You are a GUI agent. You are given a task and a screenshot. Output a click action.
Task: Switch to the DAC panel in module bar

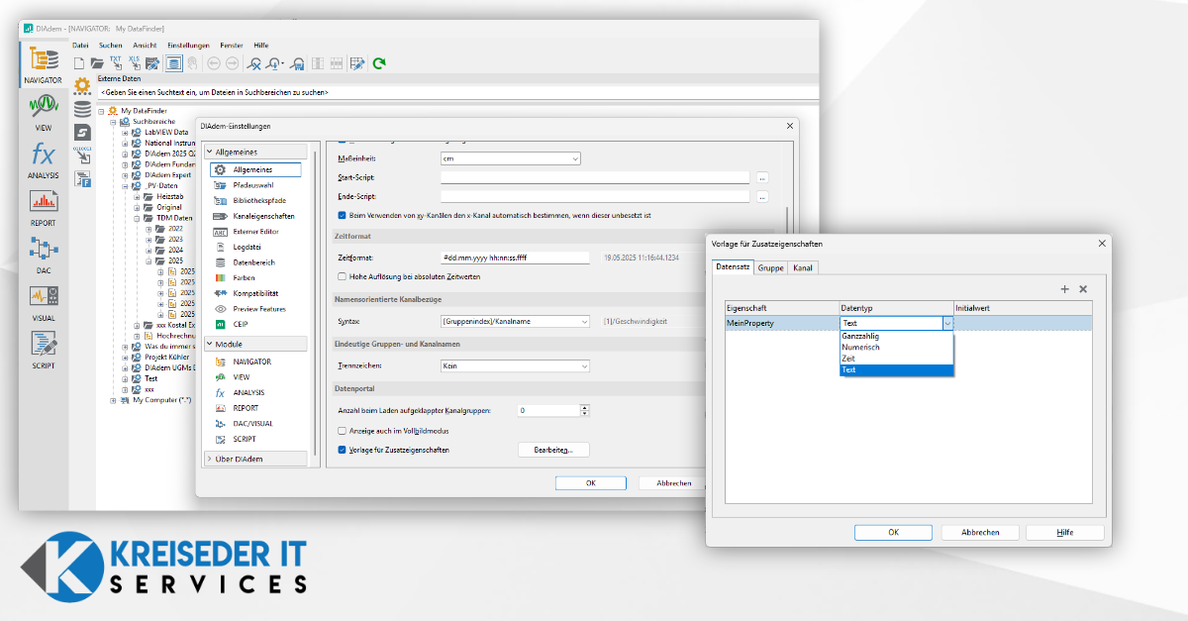(43, 256)
